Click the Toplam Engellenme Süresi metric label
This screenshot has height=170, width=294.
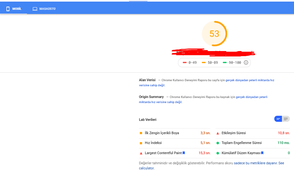click(242, 143)
